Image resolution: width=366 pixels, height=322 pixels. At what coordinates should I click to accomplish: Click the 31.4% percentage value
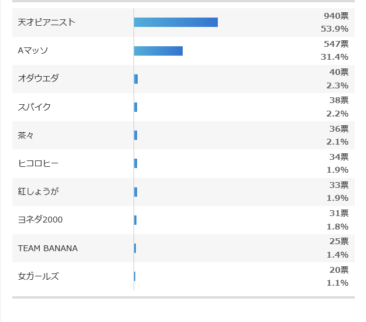point(334,57)
